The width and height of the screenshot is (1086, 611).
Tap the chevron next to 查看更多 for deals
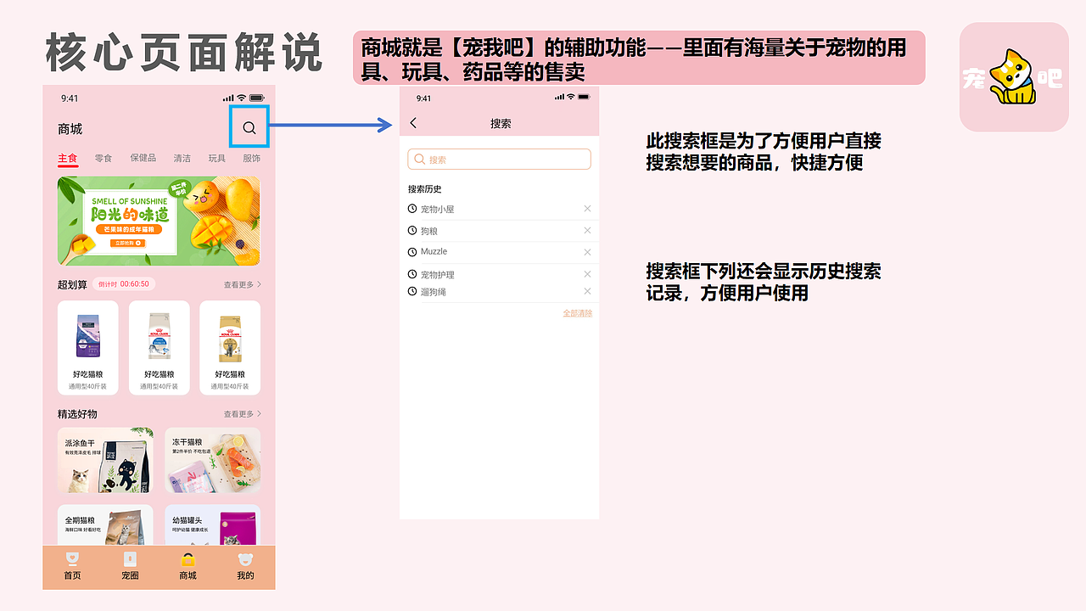(x=260, y=284)
